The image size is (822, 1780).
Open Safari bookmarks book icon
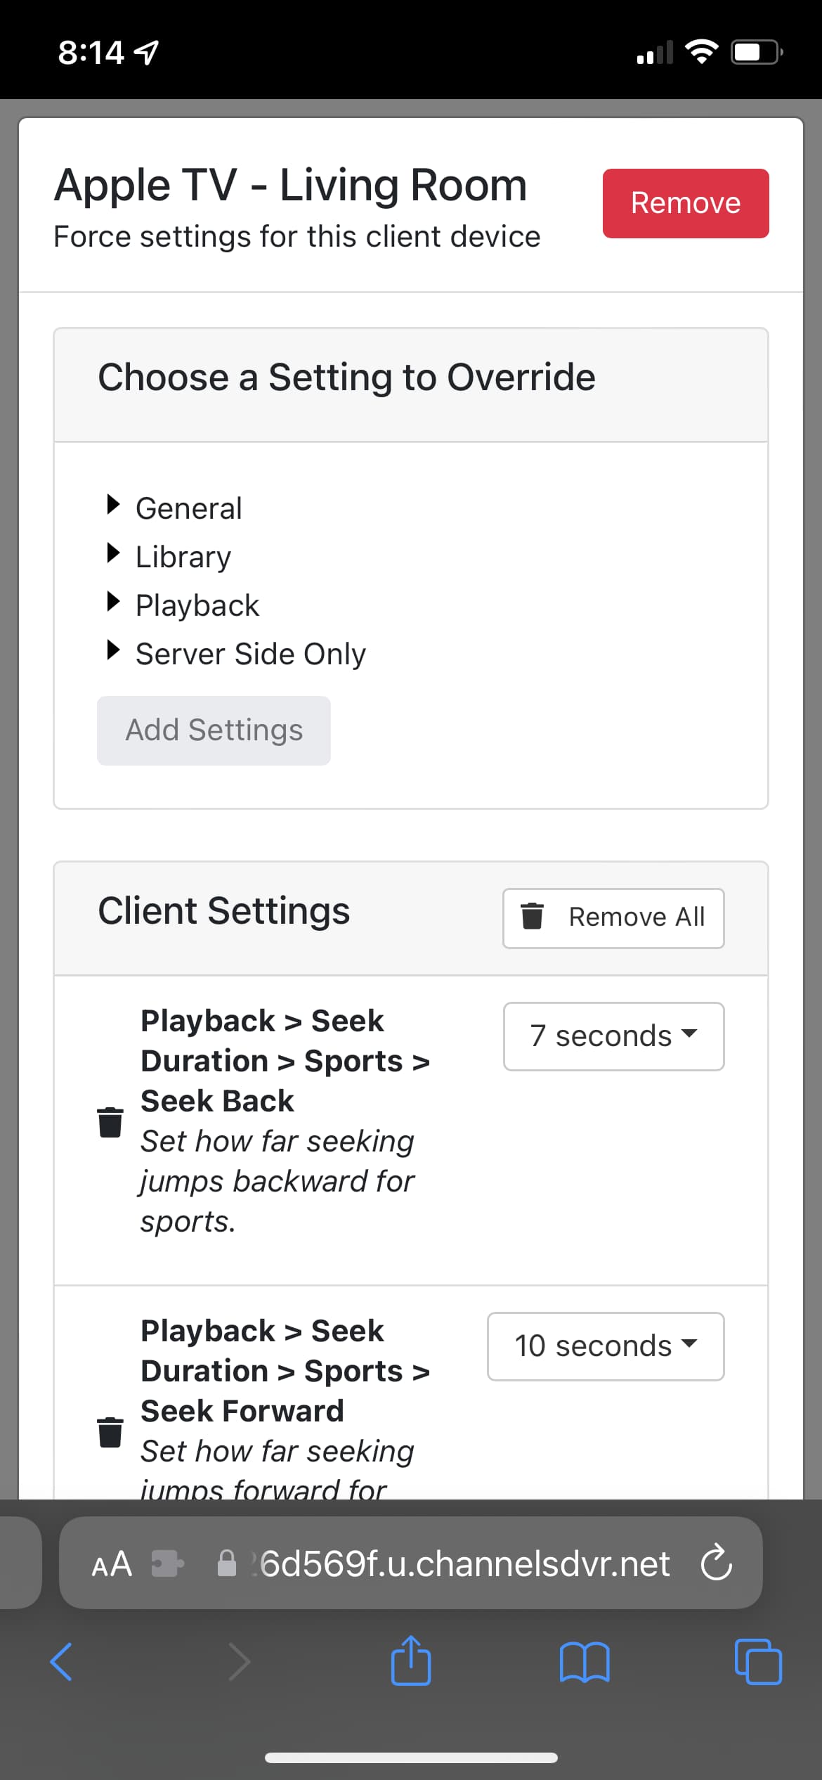[x=585, y=1662]
